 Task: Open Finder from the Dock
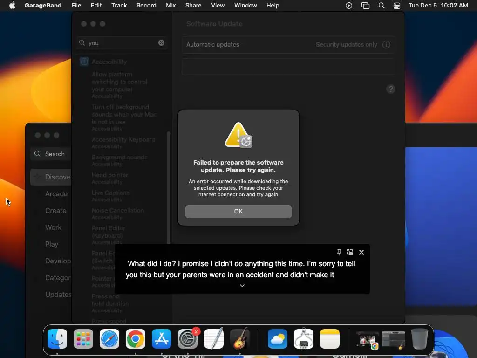tap(57, 339)
